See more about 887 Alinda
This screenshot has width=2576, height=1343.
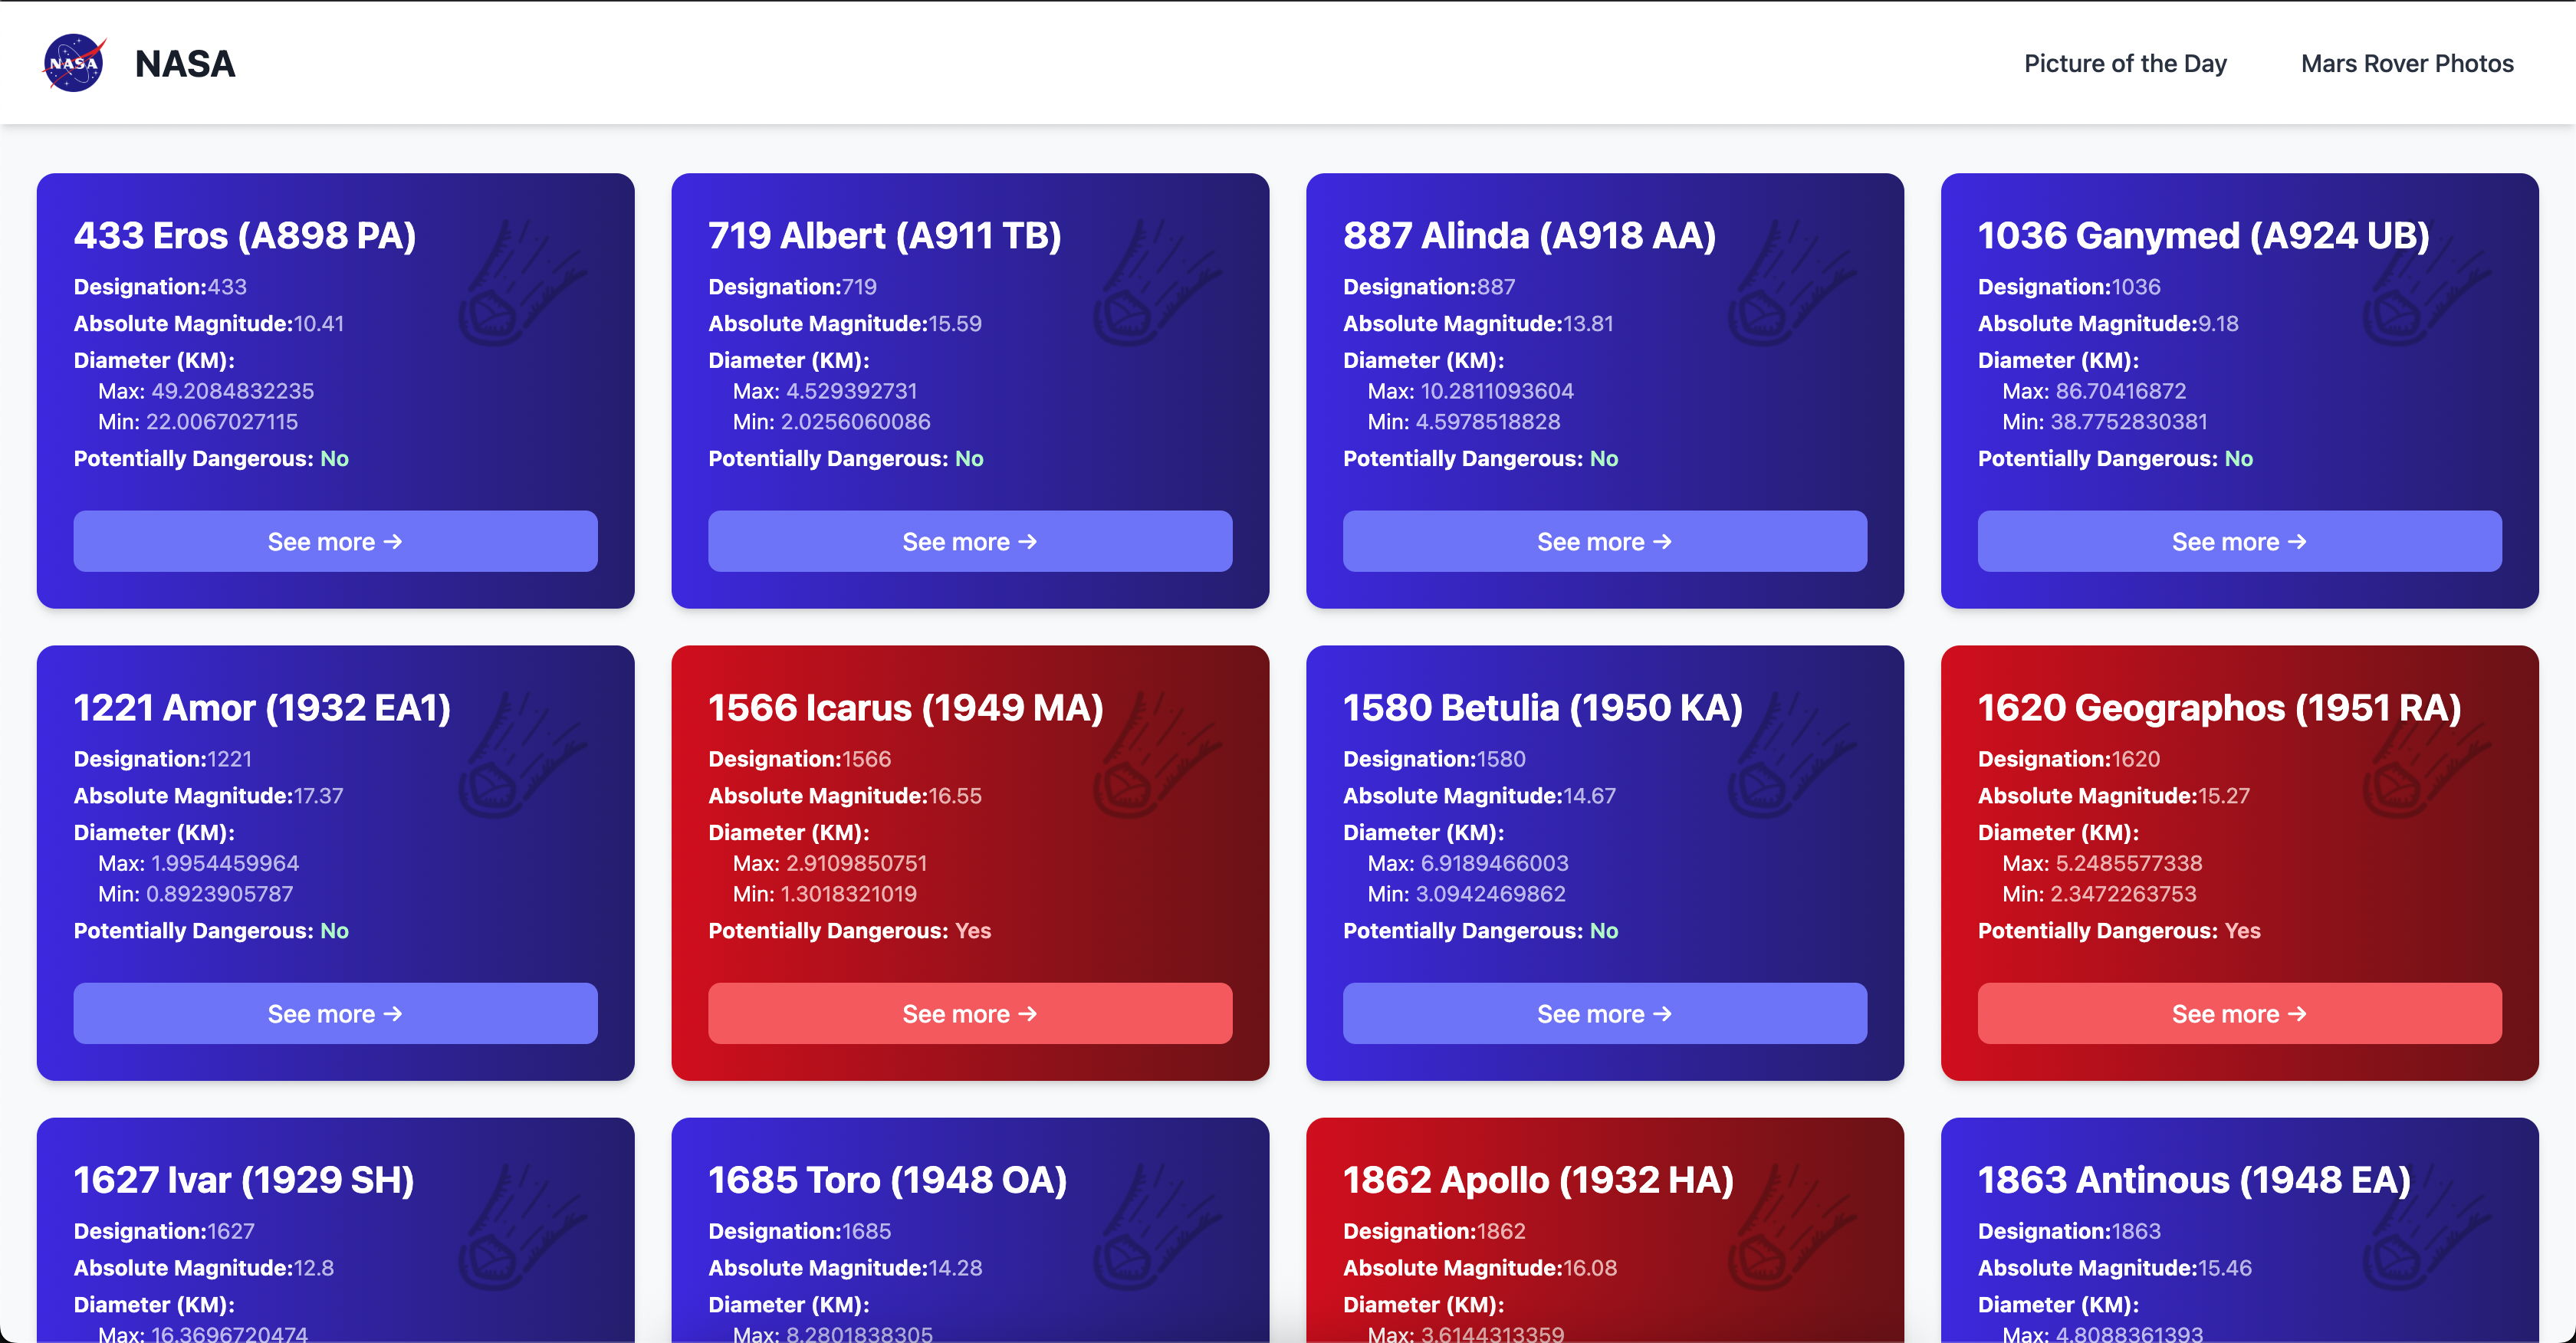point(1605,541)
